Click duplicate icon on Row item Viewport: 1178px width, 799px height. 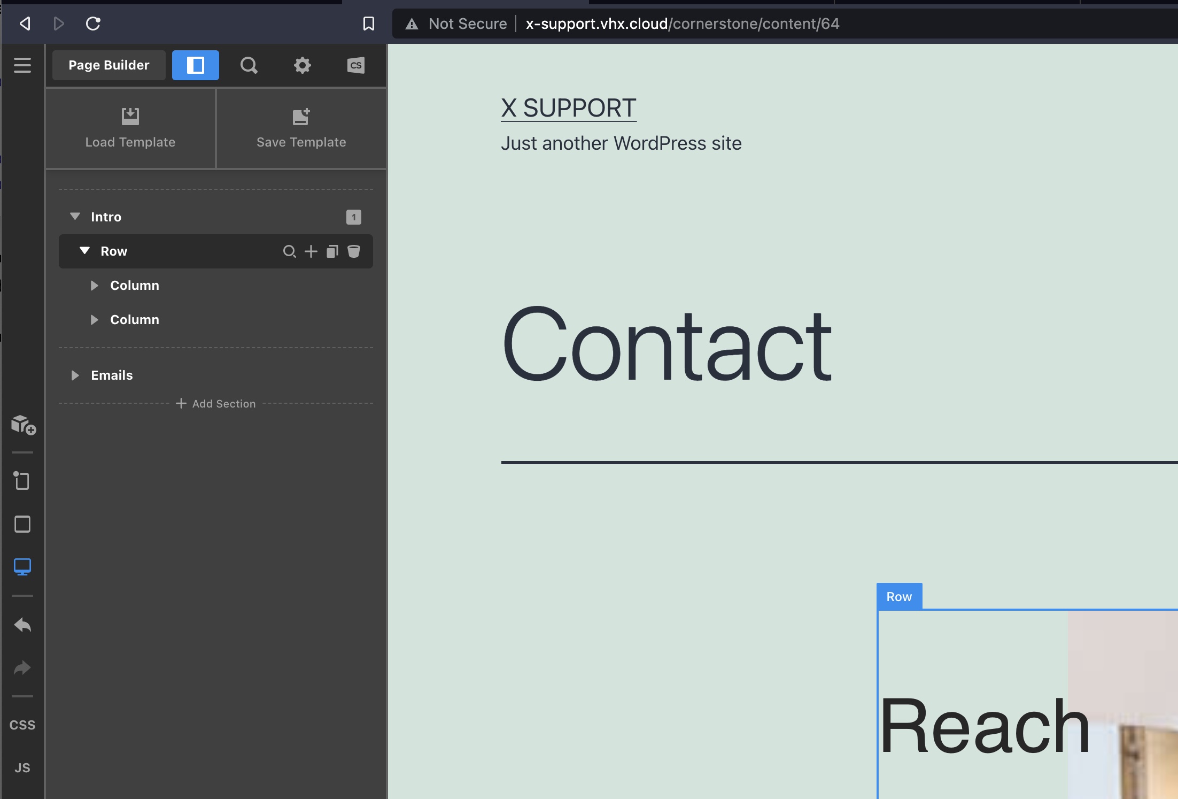tap(332, 251)
